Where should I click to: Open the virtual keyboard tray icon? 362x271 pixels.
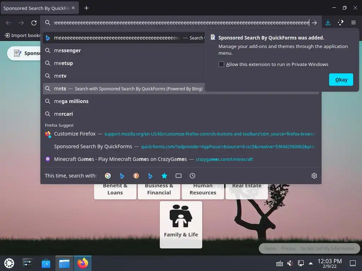pyautogui.click(x=280, y=263)
